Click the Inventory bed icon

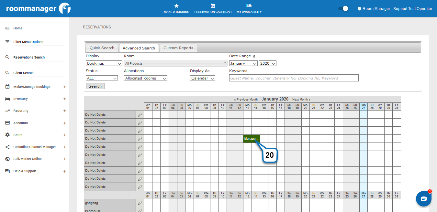tap(7, 99)
